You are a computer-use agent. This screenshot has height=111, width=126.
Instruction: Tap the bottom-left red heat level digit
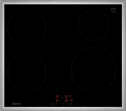point(57,100)
